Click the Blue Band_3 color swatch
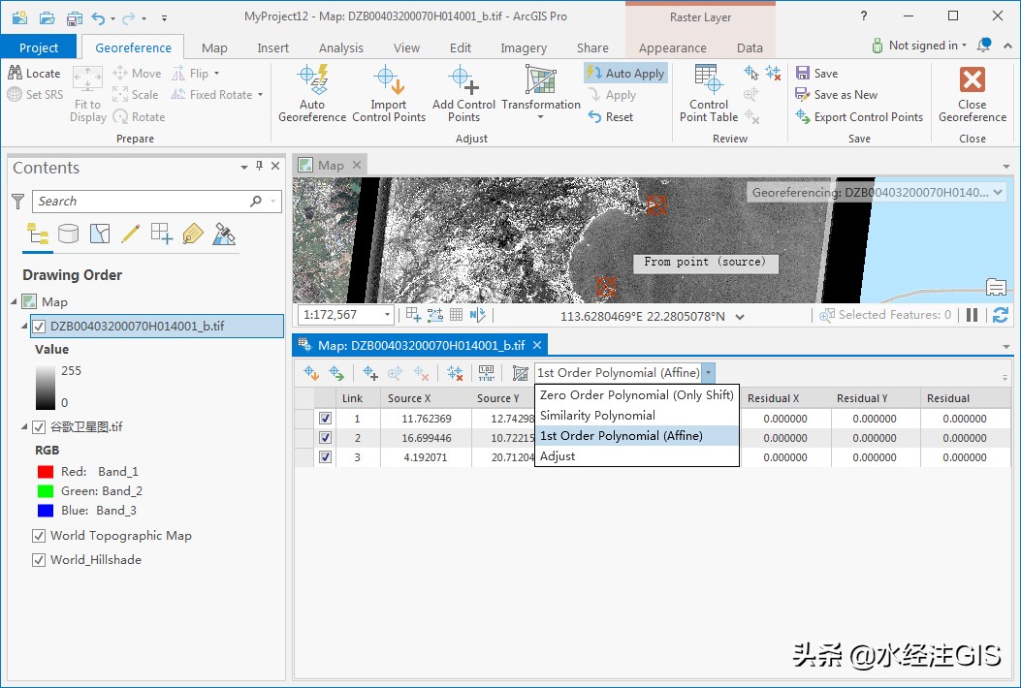Screen dimensions: 1021x688 [x=46, y=511]
